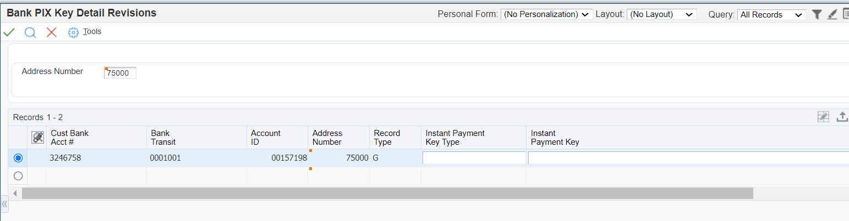Open the Personal Form dropdown

(x=546, y=15)
